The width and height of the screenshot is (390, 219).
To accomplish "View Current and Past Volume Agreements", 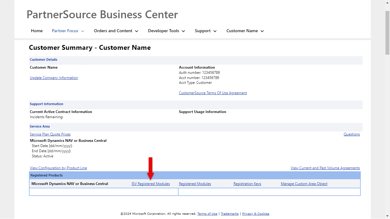I will [x=325, y=168].
